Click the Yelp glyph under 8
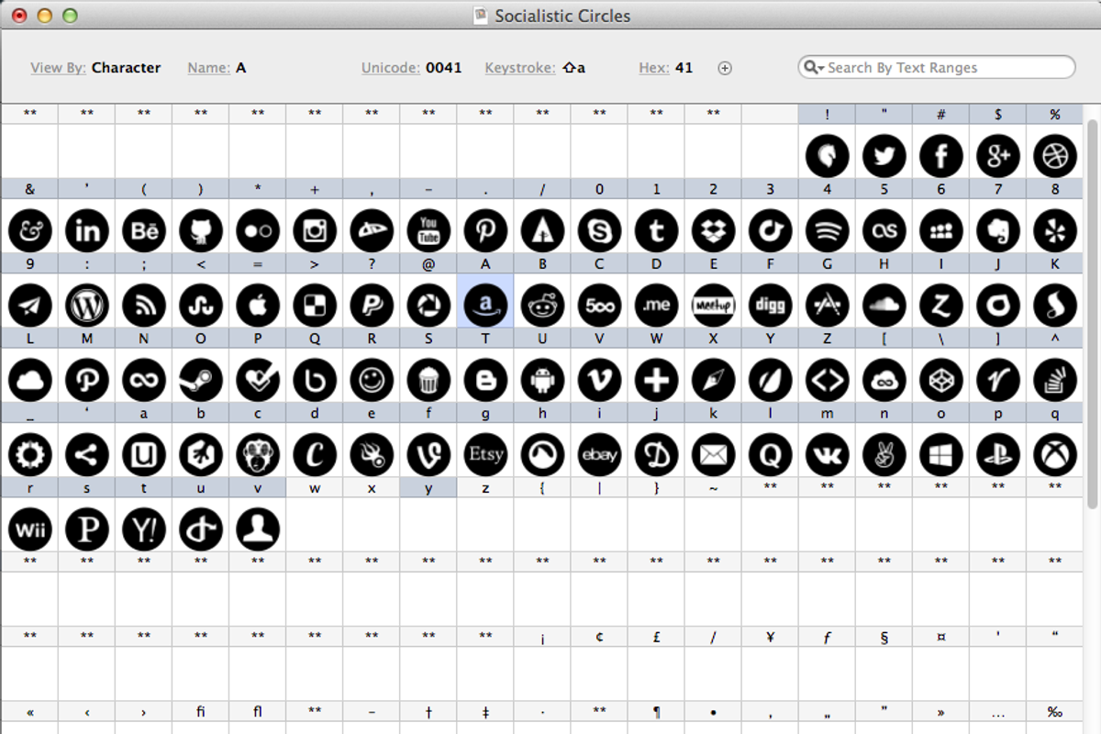1101x734 pixels. coord(1054,231)
